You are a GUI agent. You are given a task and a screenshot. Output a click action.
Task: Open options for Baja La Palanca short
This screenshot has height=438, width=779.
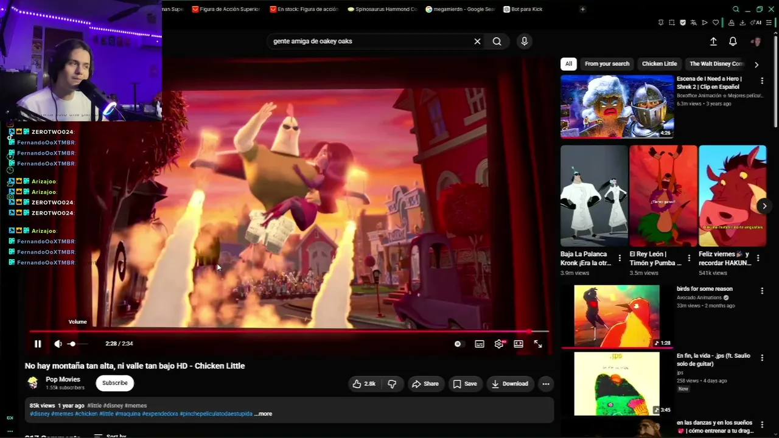[620, 259]
